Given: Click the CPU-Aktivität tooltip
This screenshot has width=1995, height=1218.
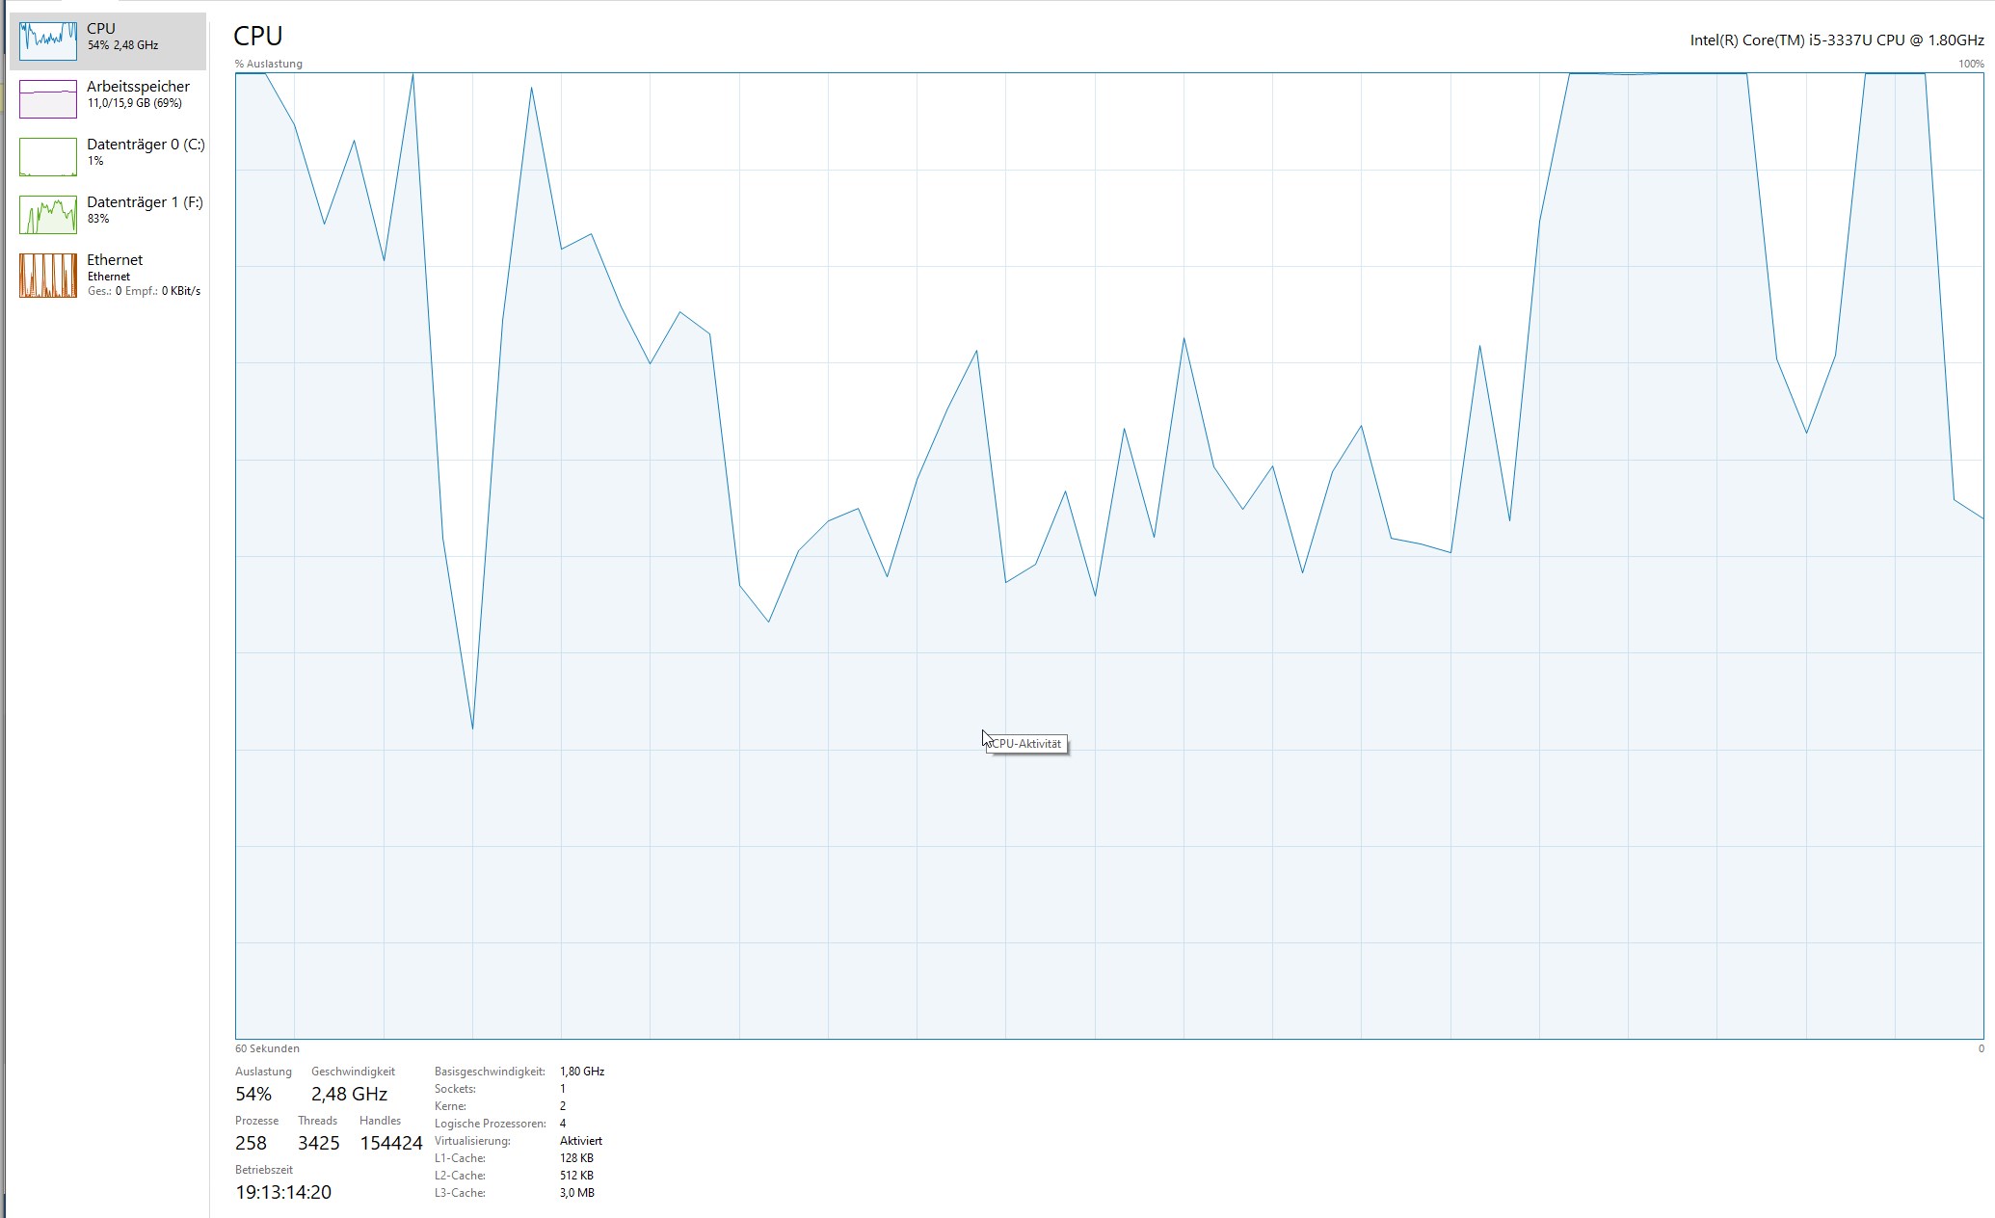Looking at the screenshot, I should pos(1027,744).
